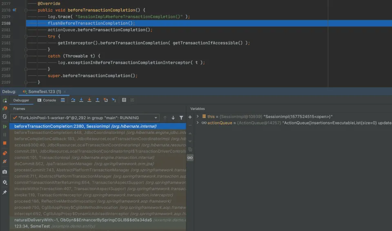Click Force Step Into icon
The image size is (392, 231).
click(x=89, y=100)
